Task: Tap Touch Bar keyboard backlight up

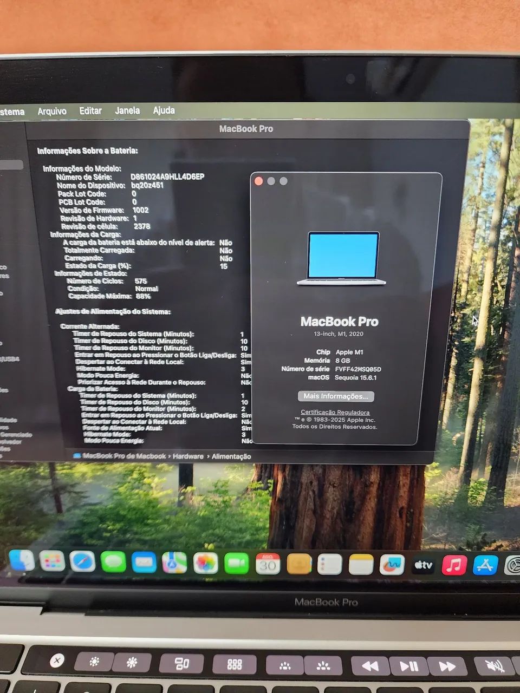Action: click(x=323, y=666)
